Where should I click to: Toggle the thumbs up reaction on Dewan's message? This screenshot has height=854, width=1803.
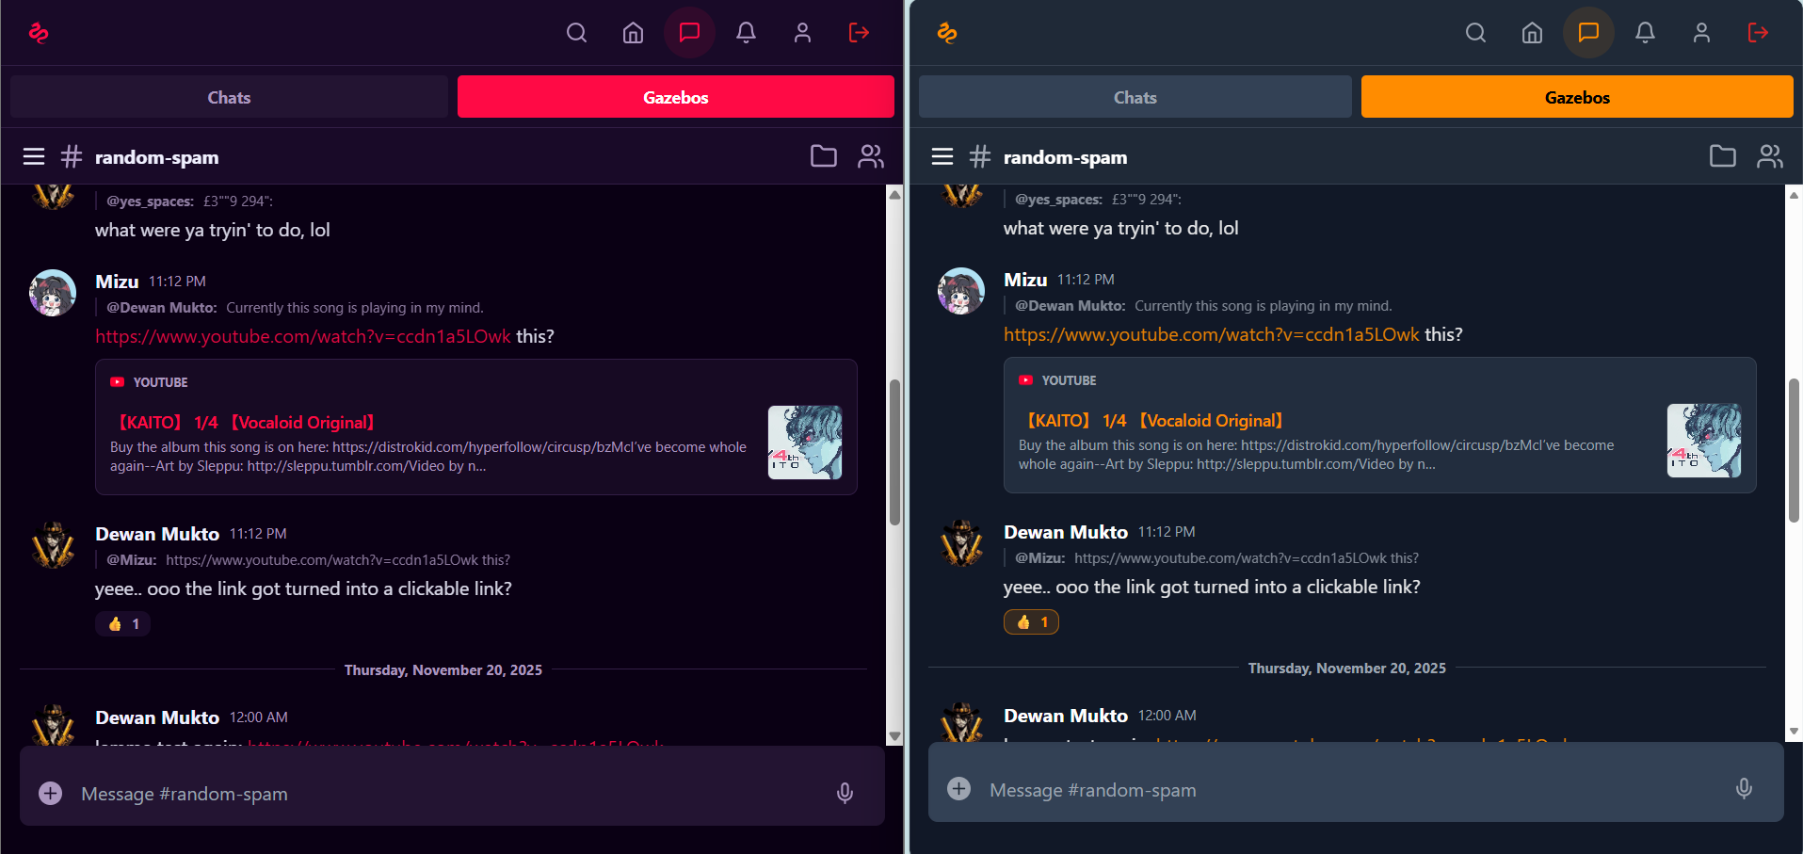click(x=122, y=622)
